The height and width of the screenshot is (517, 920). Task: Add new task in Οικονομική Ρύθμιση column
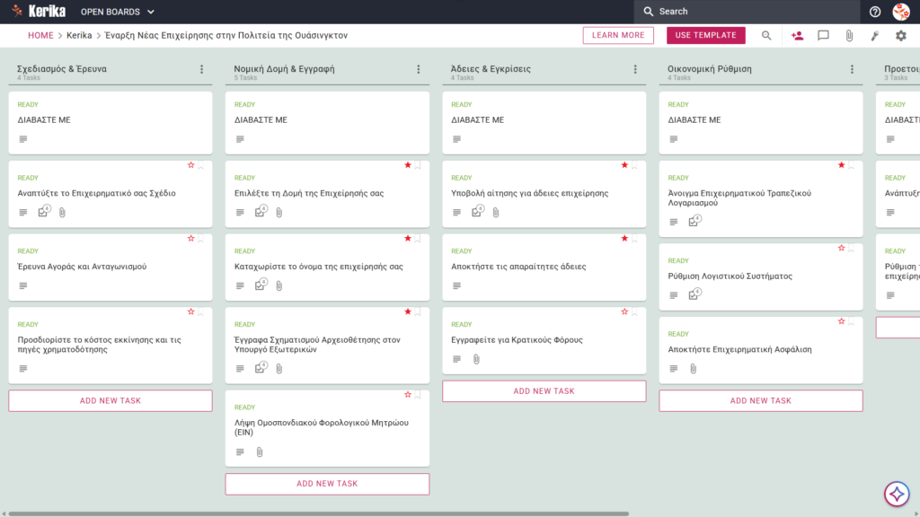pyautogui.click(x=761, y=401)
